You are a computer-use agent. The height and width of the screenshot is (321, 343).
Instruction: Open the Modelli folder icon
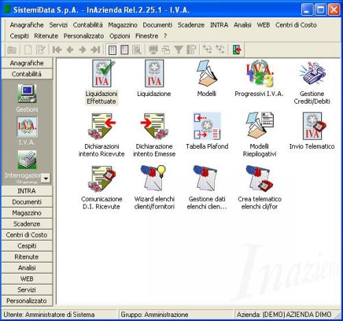click(x=206, y=73)
